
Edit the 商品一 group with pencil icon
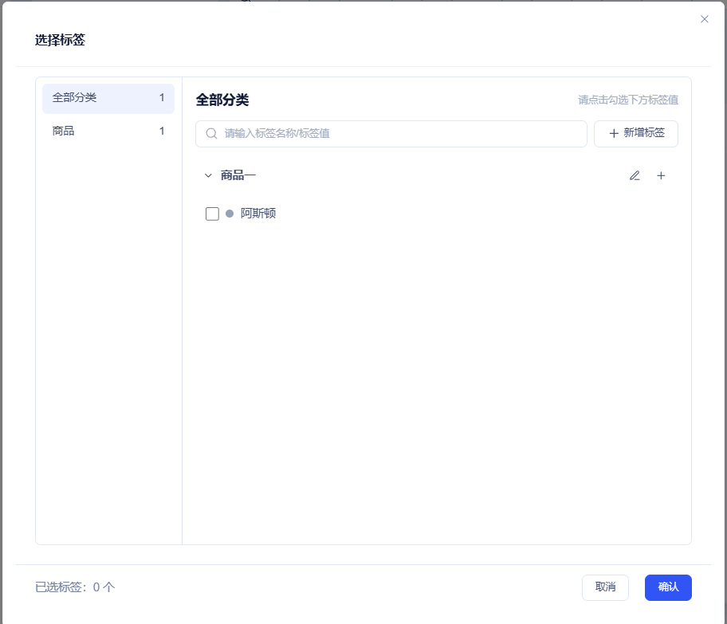tap(635, 175)
